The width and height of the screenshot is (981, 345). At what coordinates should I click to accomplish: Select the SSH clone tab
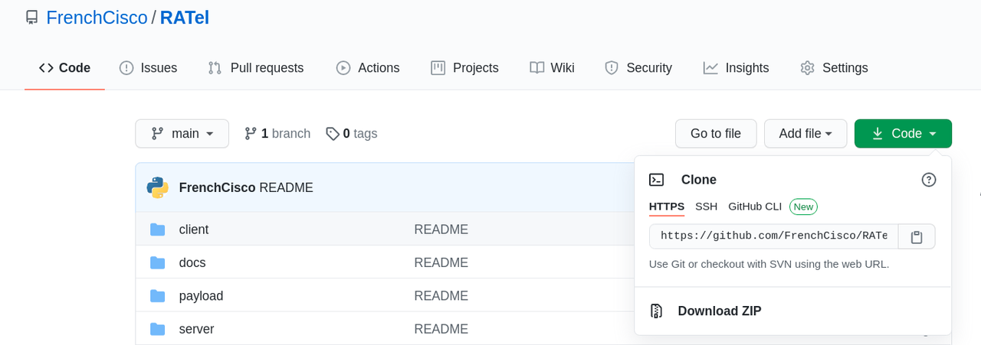(707, 207)
